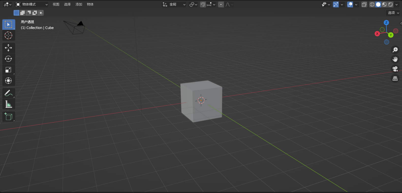The width and height of the screenshot is (402, 193).
Task: Switch to rendered shading
Action: tap(391, 4)
